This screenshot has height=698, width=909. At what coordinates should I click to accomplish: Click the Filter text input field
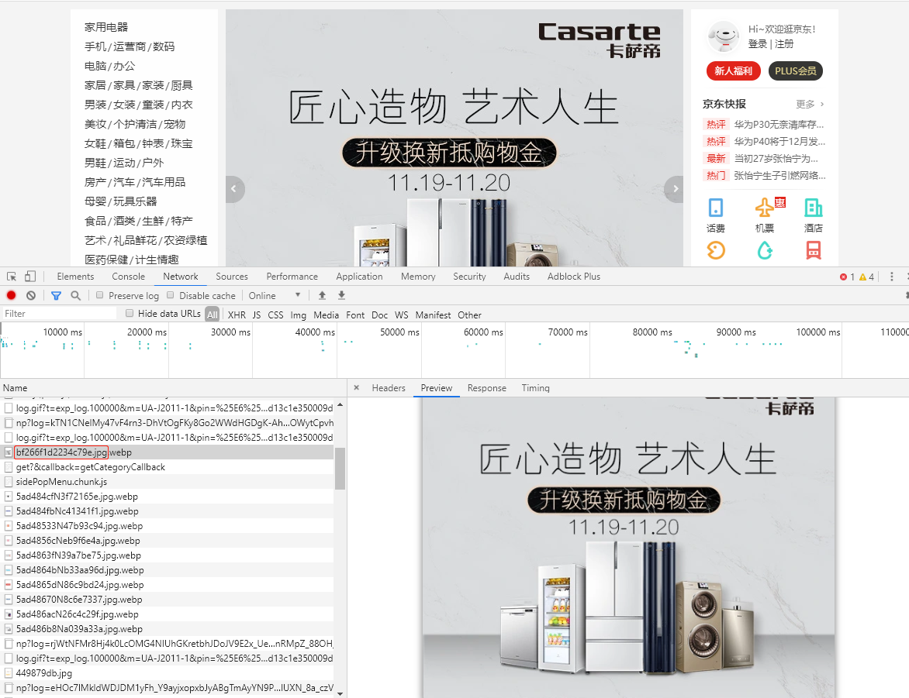pos(59,314)
